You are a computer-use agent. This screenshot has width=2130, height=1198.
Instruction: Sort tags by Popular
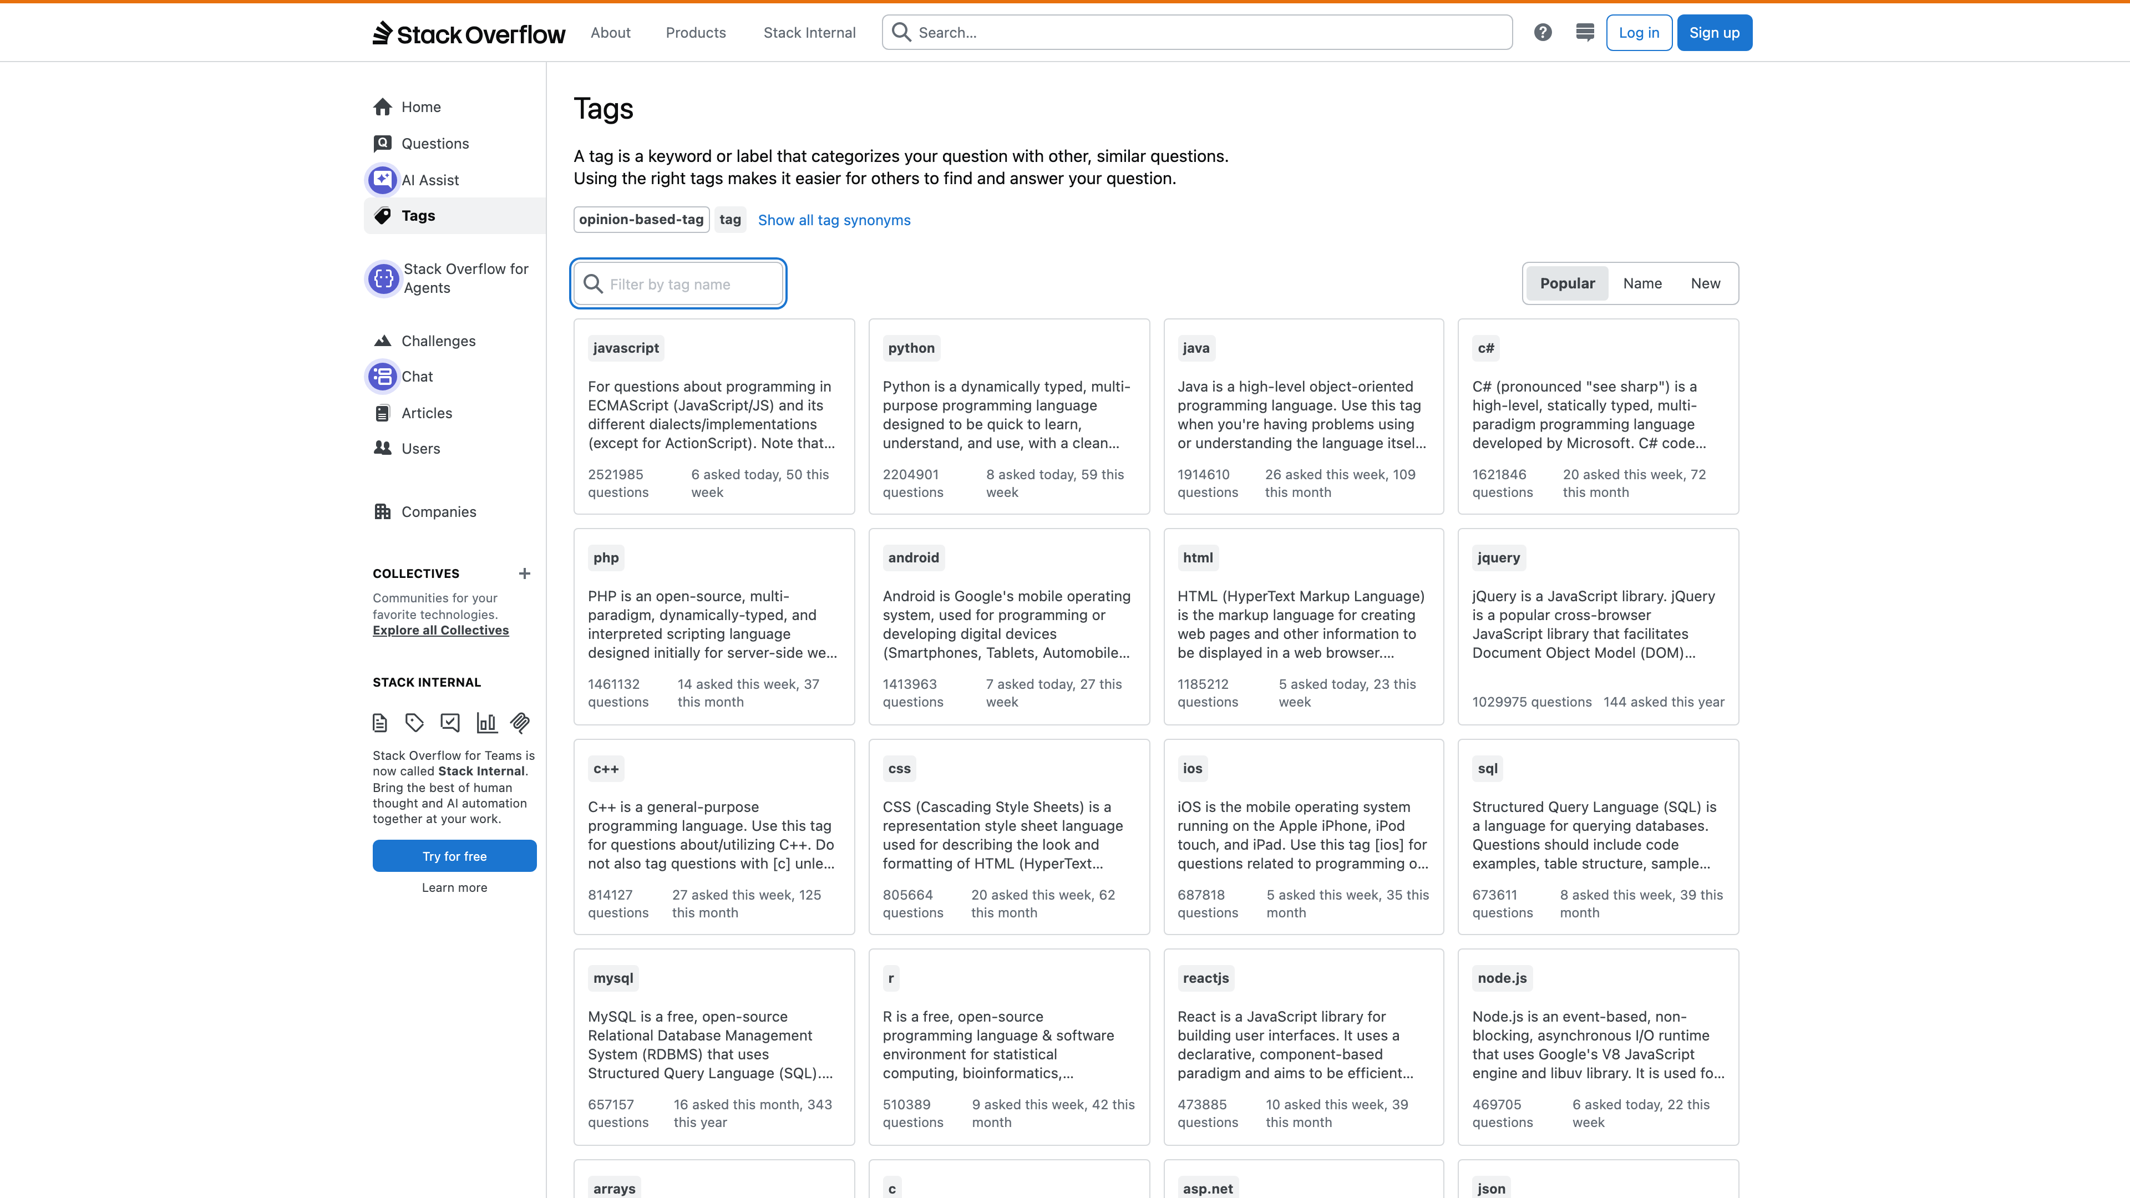click(1567, 283)
